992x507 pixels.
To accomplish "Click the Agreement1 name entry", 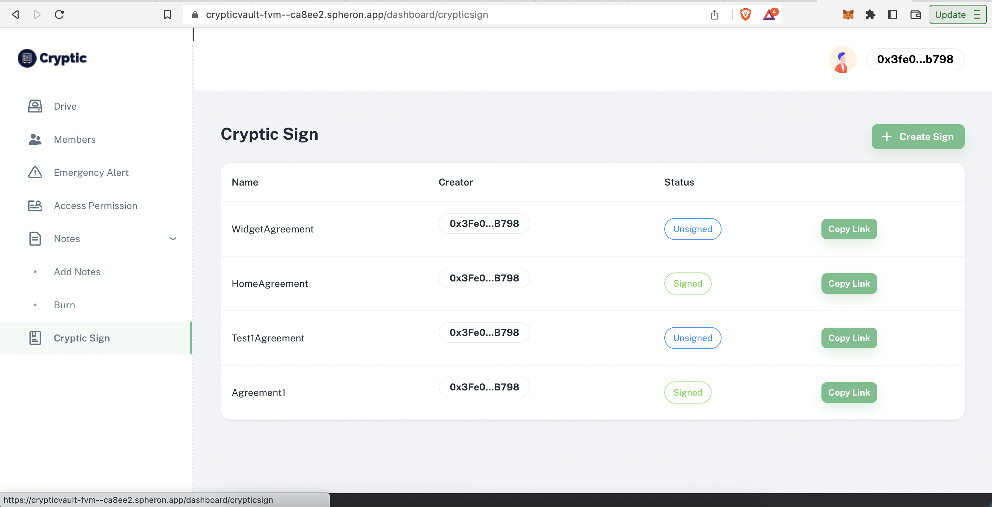I will [258, 392].
